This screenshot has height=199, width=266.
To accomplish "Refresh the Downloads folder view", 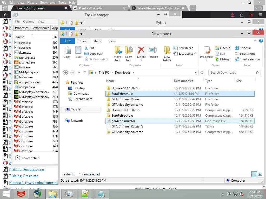I will 202,73.
